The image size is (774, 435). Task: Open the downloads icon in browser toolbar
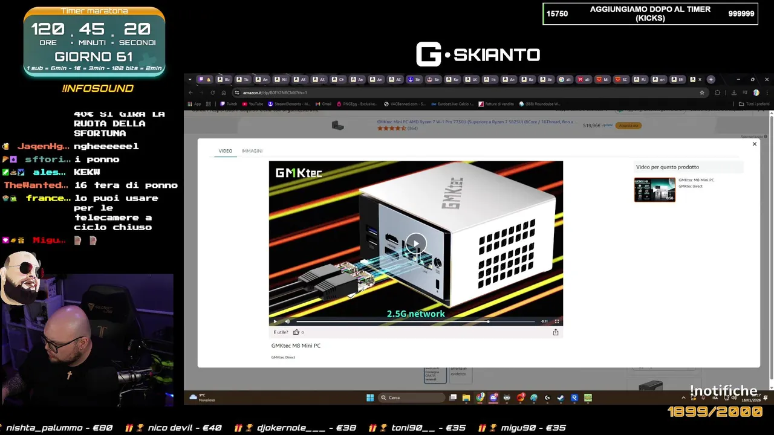click(x=733, y=92)
